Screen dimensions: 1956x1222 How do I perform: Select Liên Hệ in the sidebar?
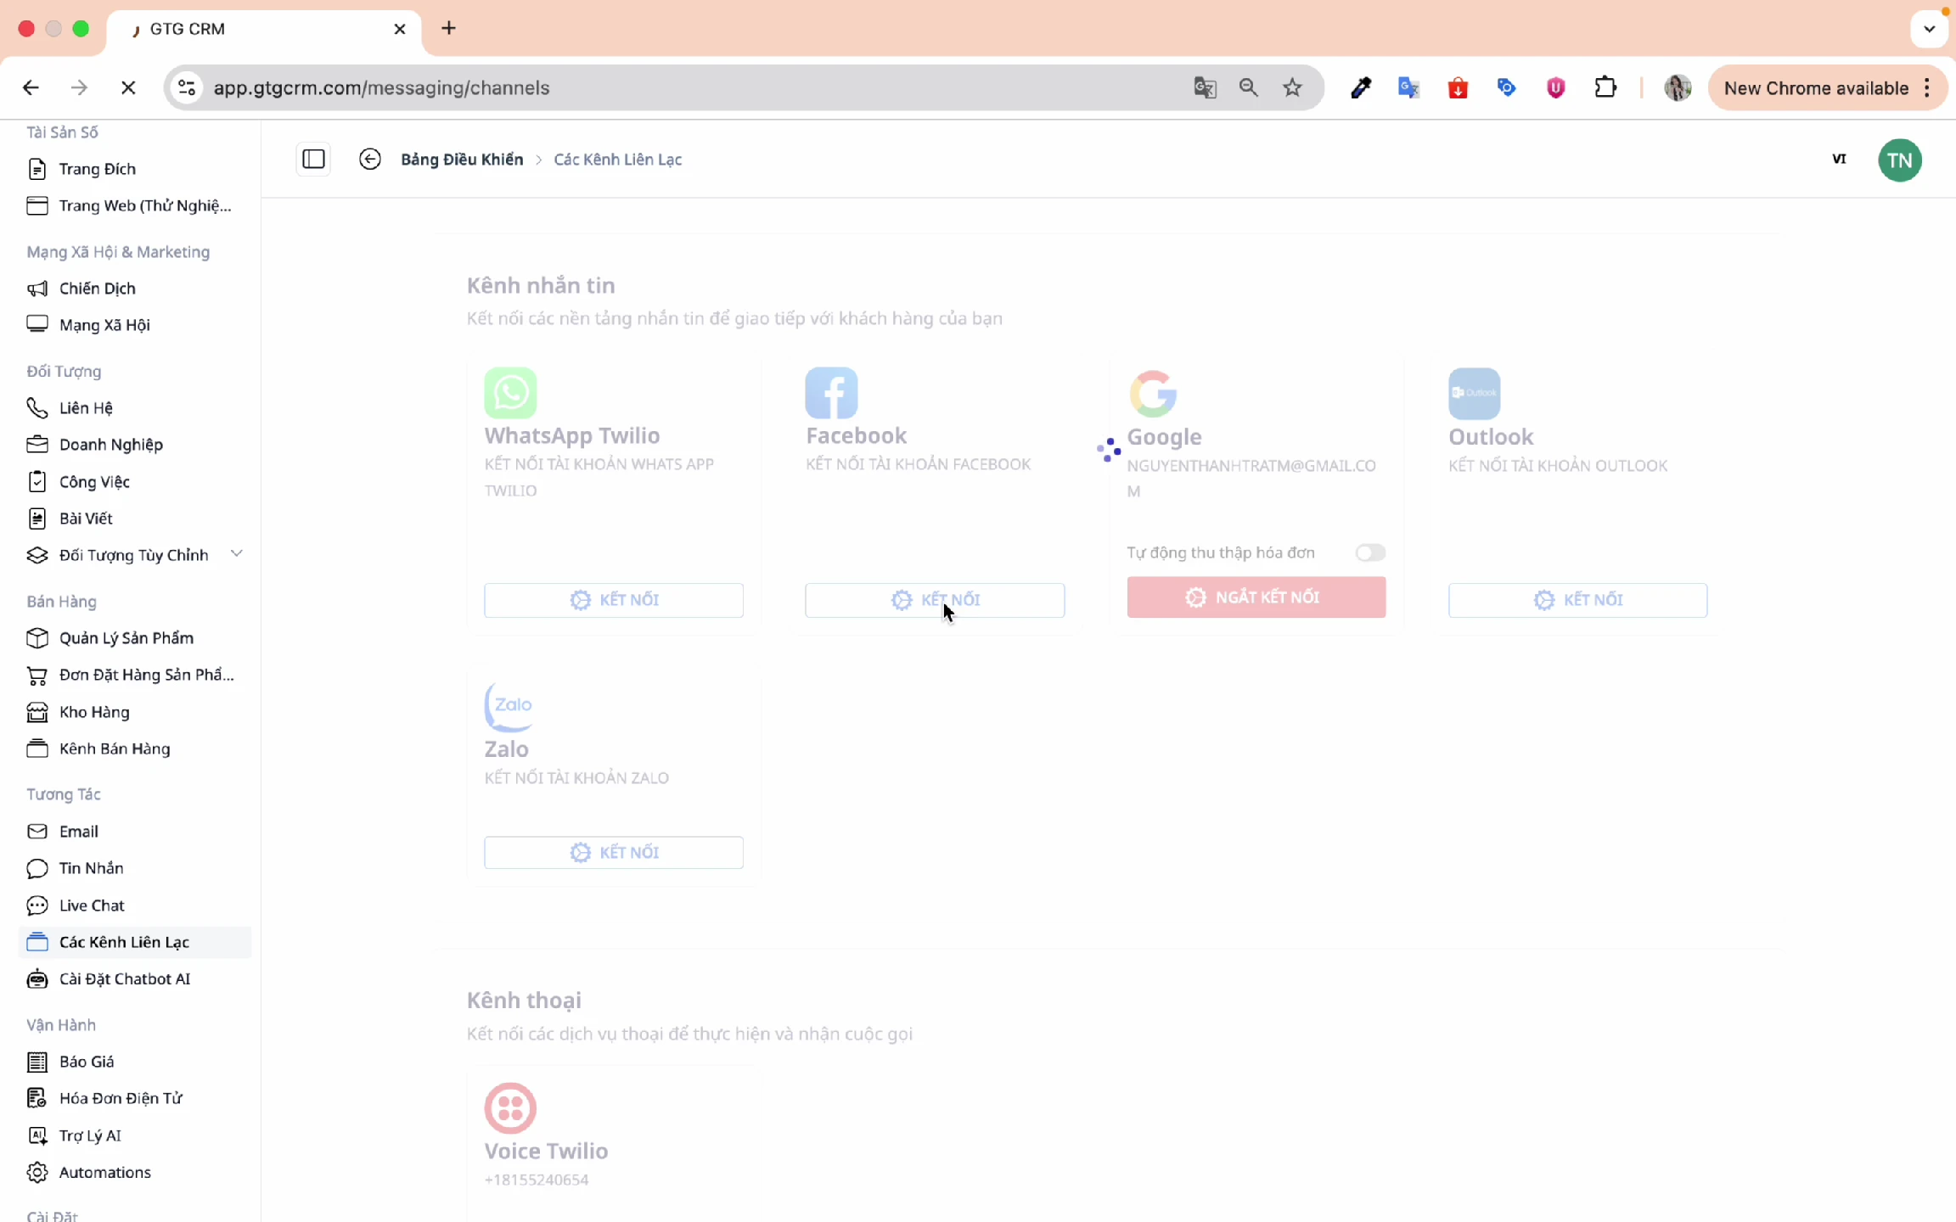coord(87,407)
